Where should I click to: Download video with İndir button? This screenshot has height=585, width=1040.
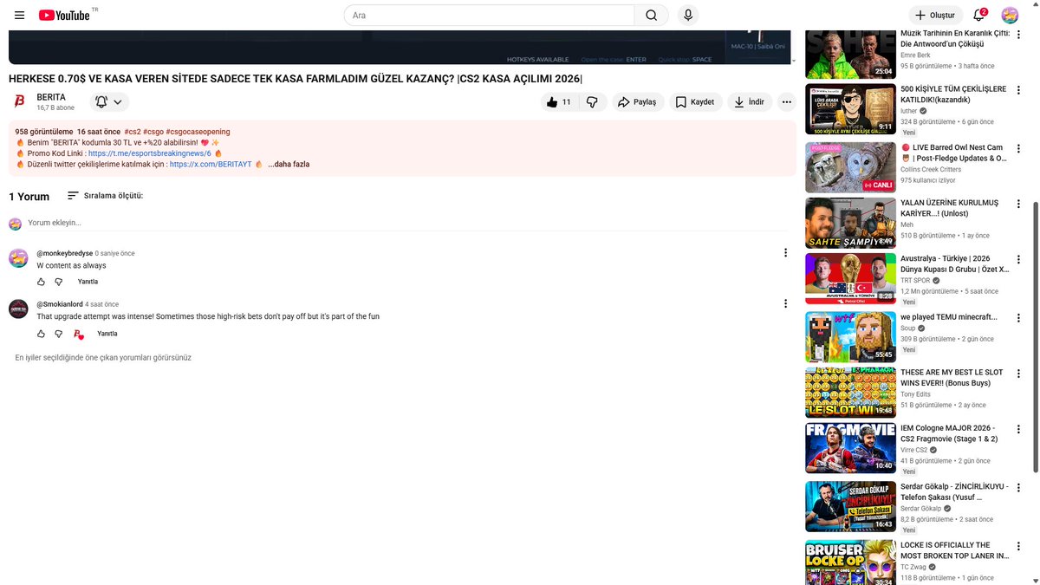[750, 101]
